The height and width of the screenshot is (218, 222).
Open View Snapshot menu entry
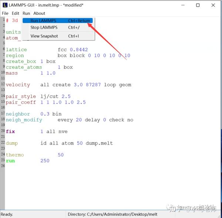(x=58, y=36)
